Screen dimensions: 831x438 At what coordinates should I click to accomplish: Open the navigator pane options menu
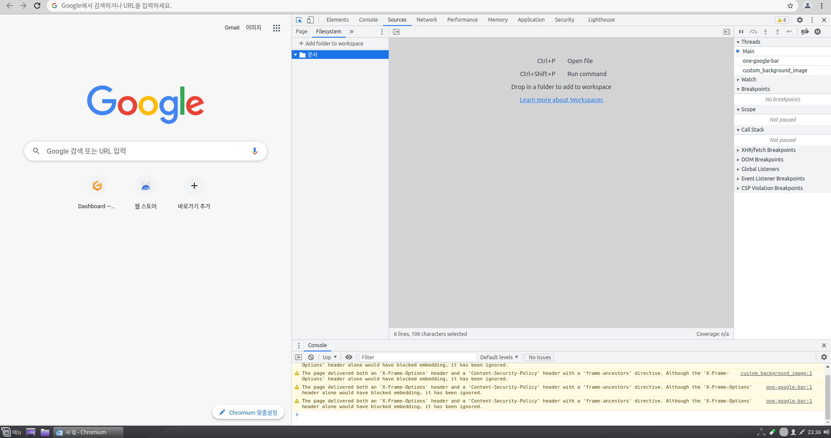coord(382,32)
